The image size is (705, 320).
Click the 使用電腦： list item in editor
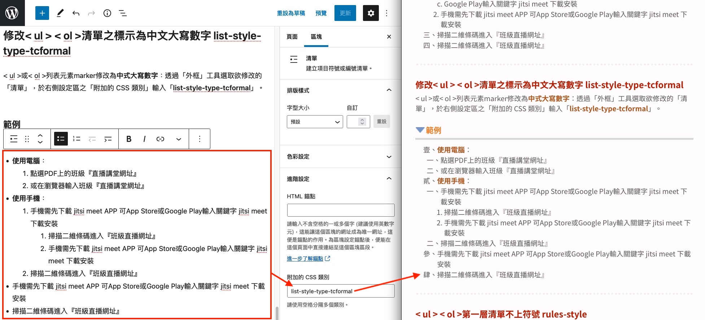tap(29, 161)
